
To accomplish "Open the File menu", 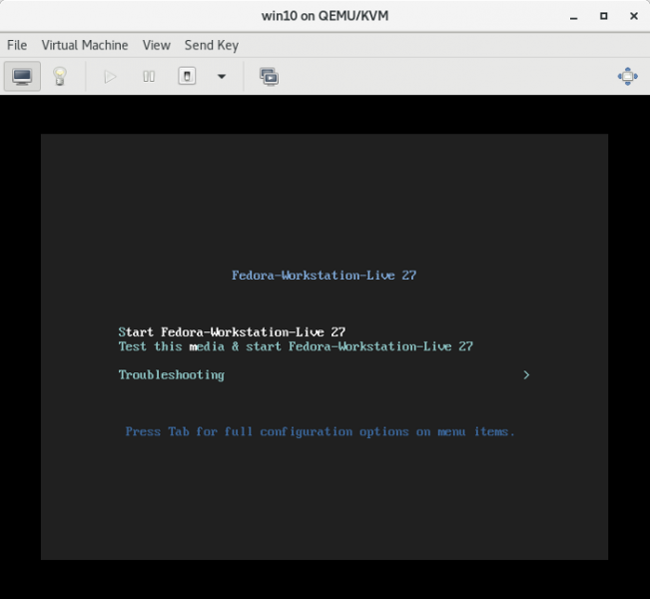I will point(17,45).
